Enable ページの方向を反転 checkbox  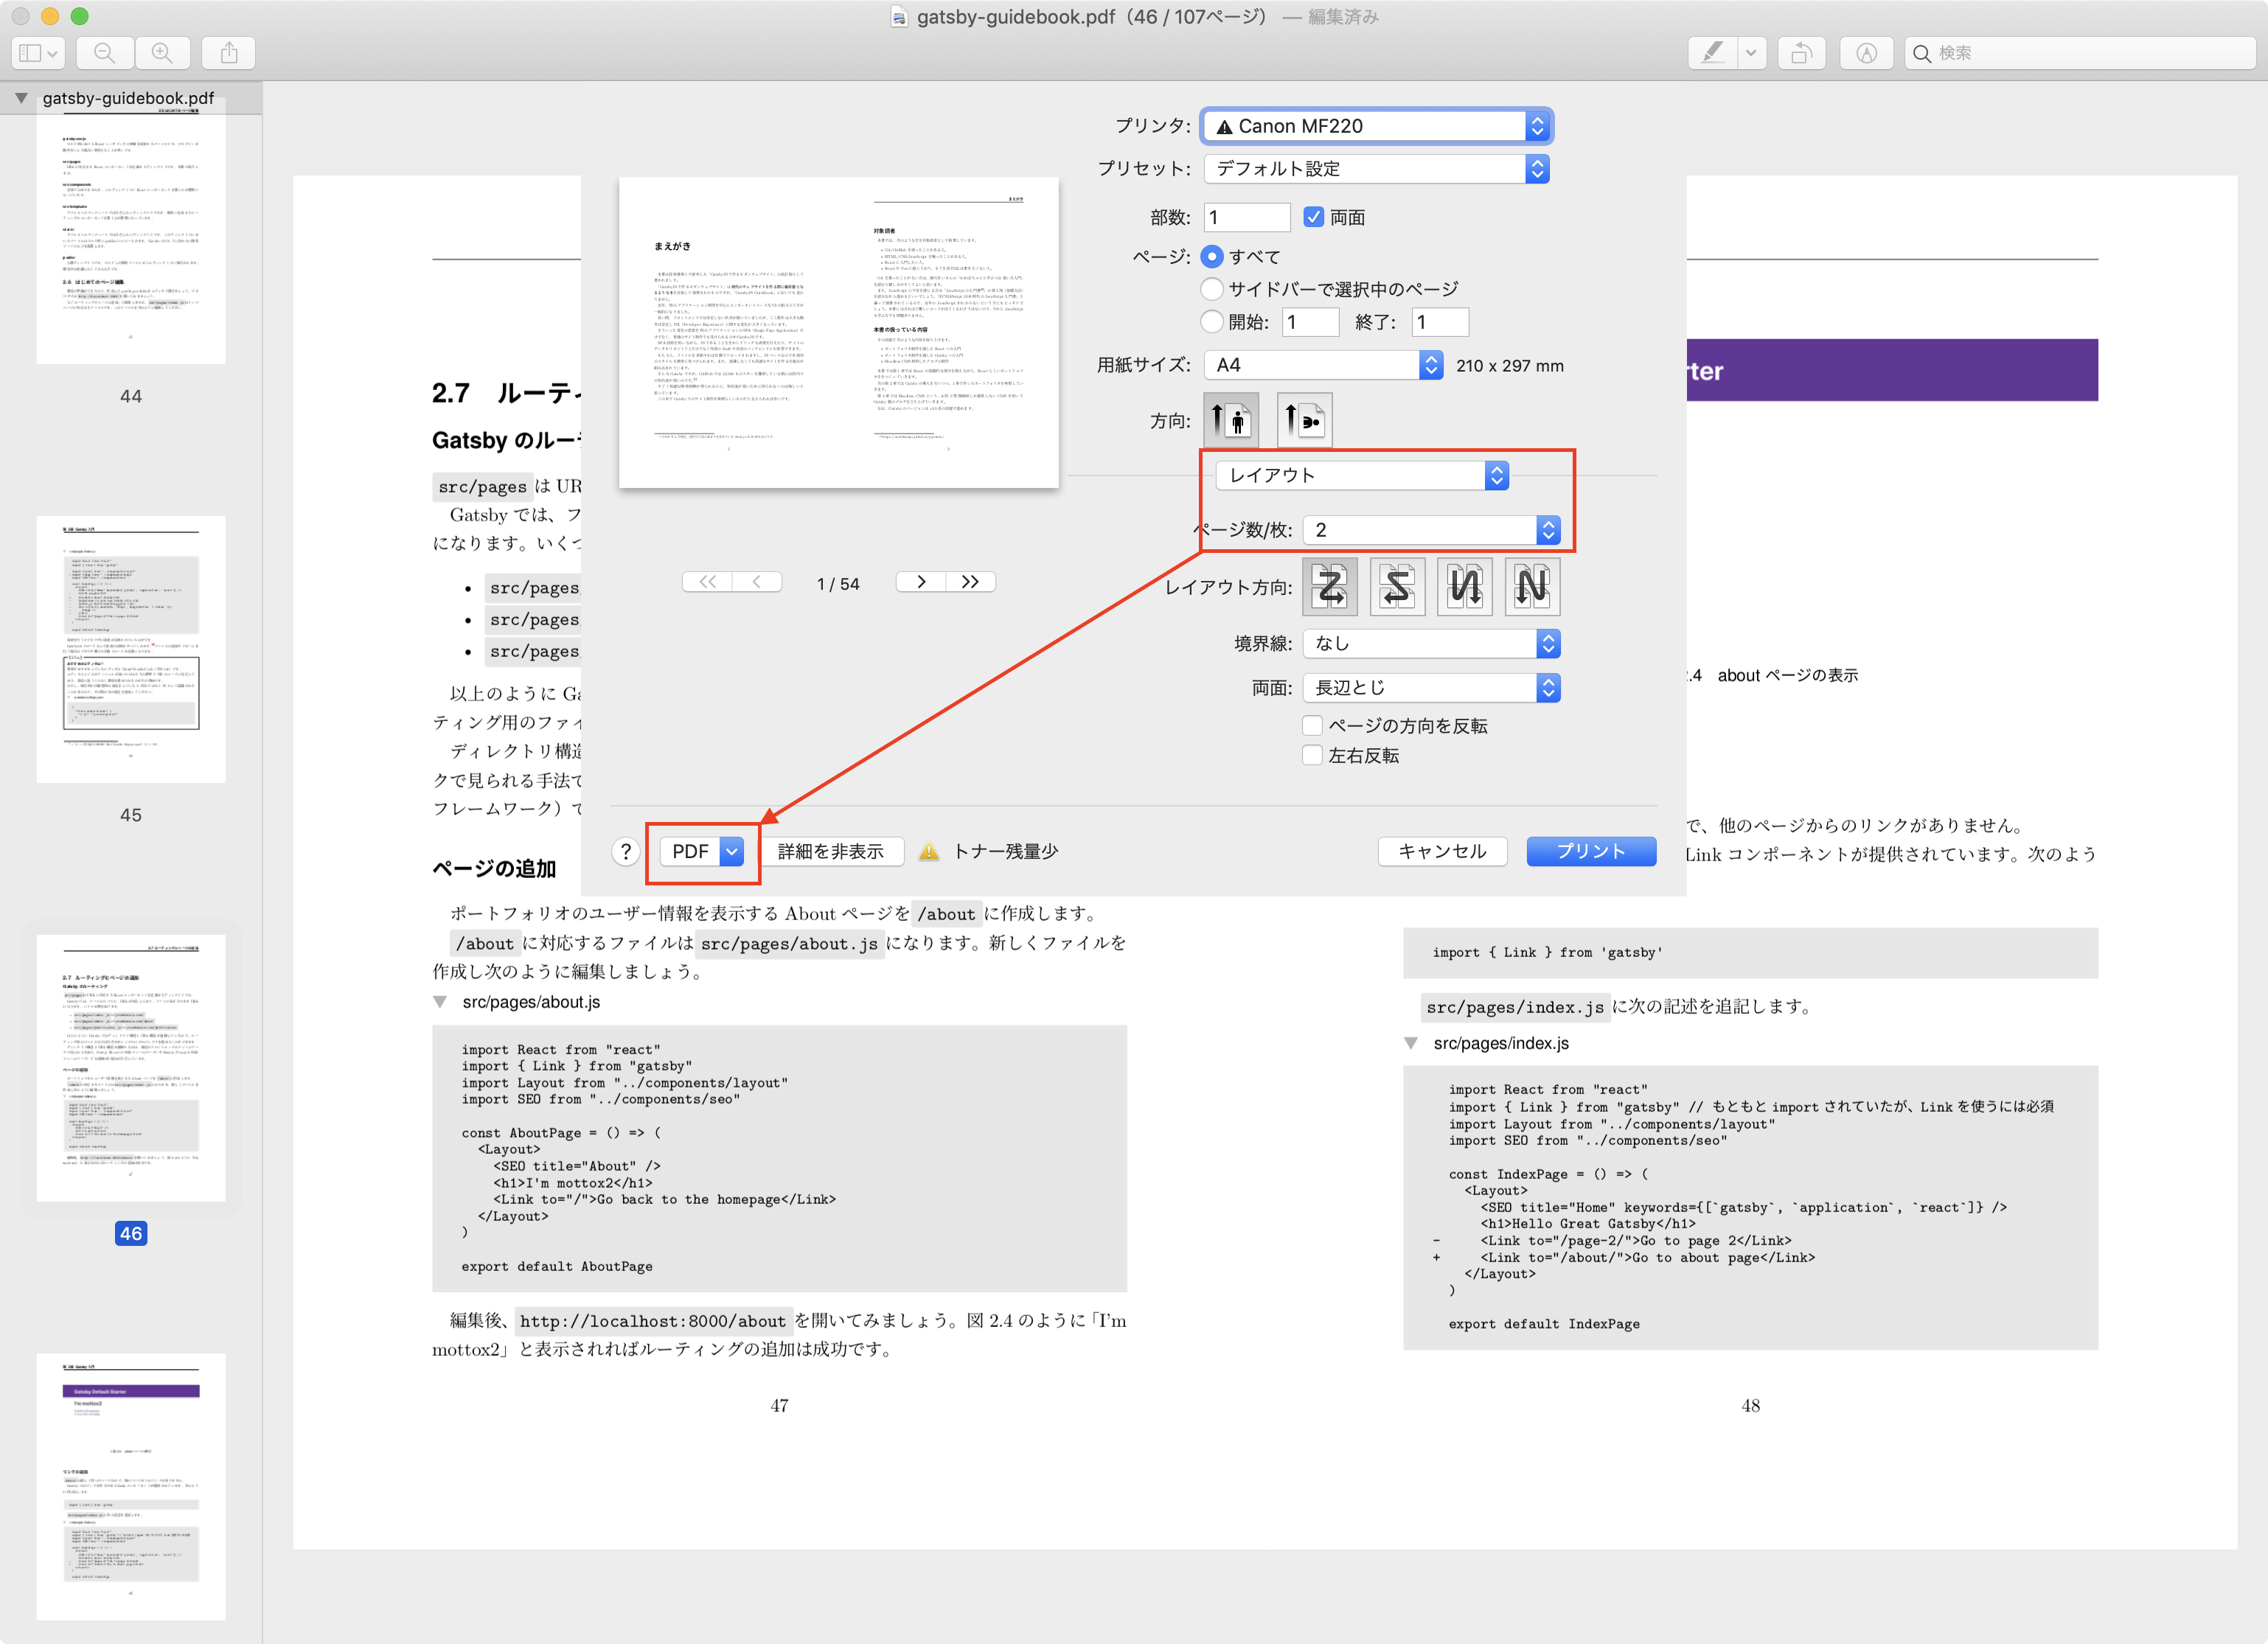tap(1312, 725)
